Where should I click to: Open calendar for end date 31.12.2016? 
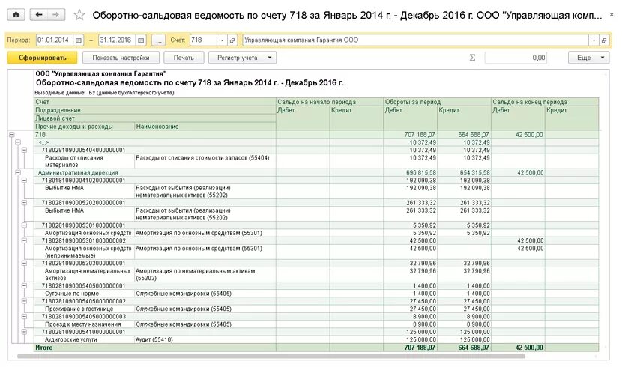coord(141,40)
